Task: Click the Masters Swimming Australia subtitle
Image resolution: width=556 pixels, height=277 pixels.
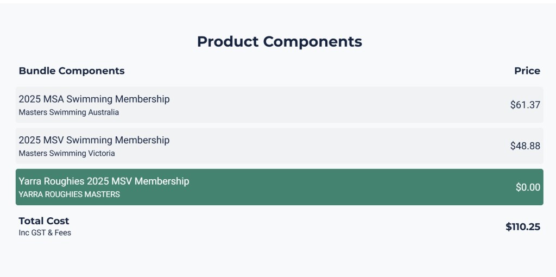Action: tap(68, 112)
